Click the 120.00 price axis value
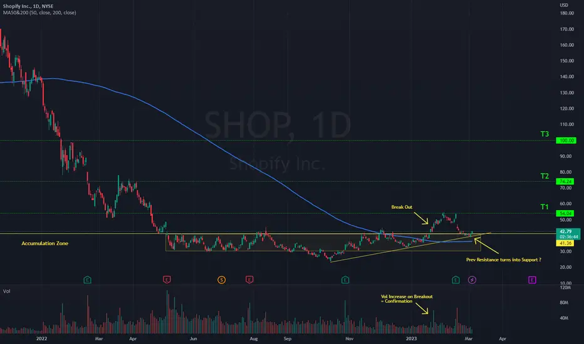 [566, 109]
